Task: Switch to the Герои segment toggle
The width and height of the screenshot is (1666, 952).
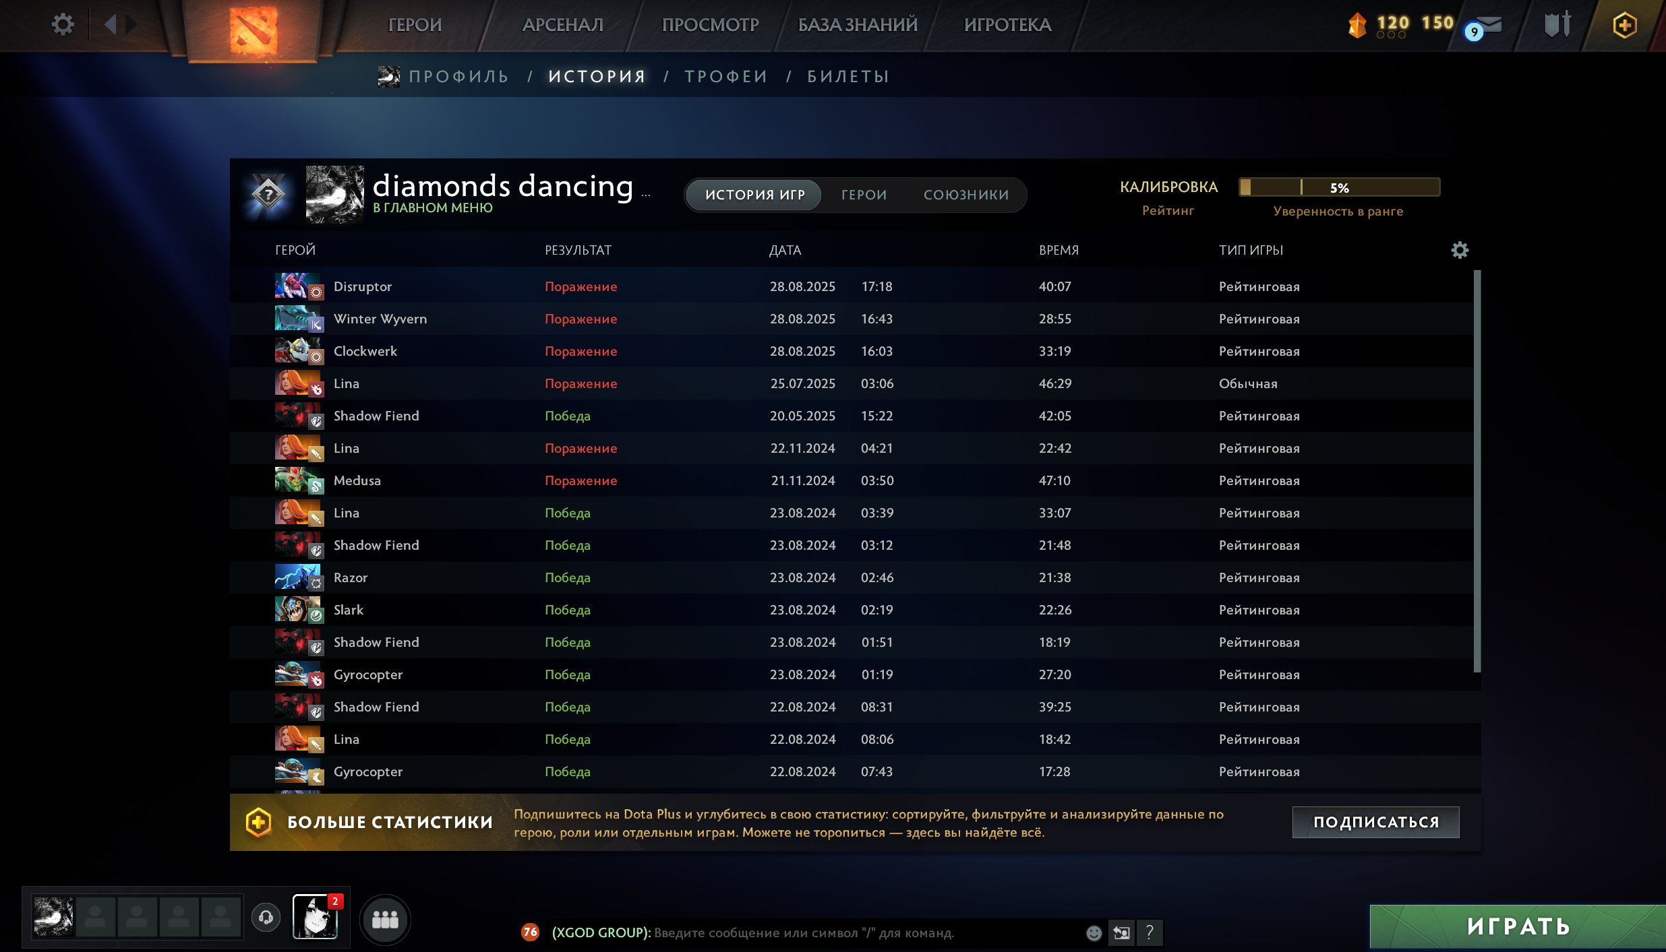Action: 864,195
